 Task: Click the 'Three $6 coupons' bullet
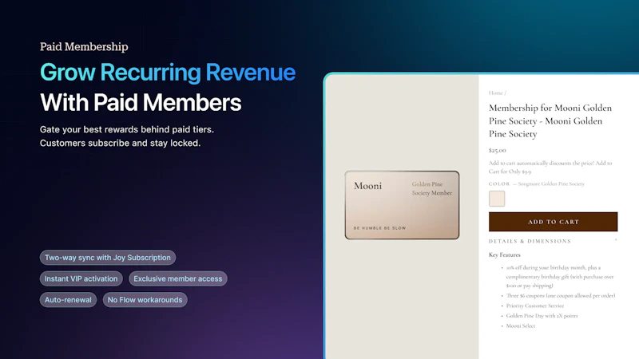tap(561, 295)
